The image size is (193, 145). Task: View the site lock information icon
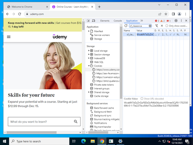[27, 14]
